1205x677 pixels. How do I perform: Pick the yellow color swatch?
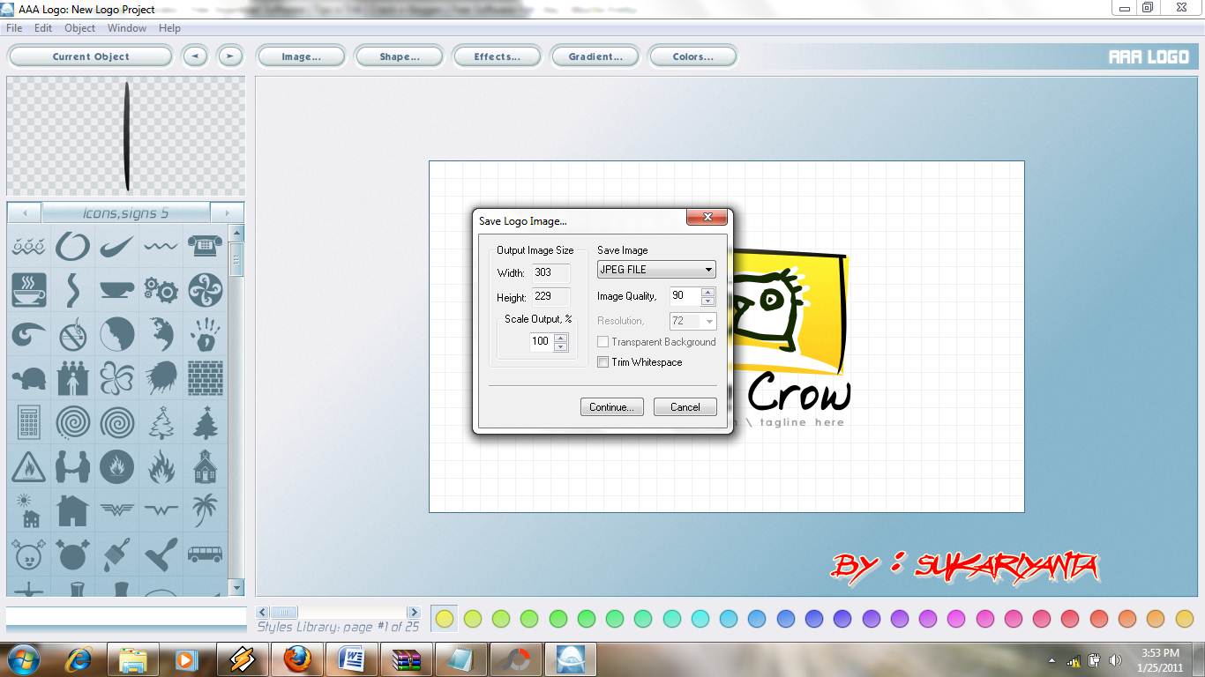coord(444,618)
